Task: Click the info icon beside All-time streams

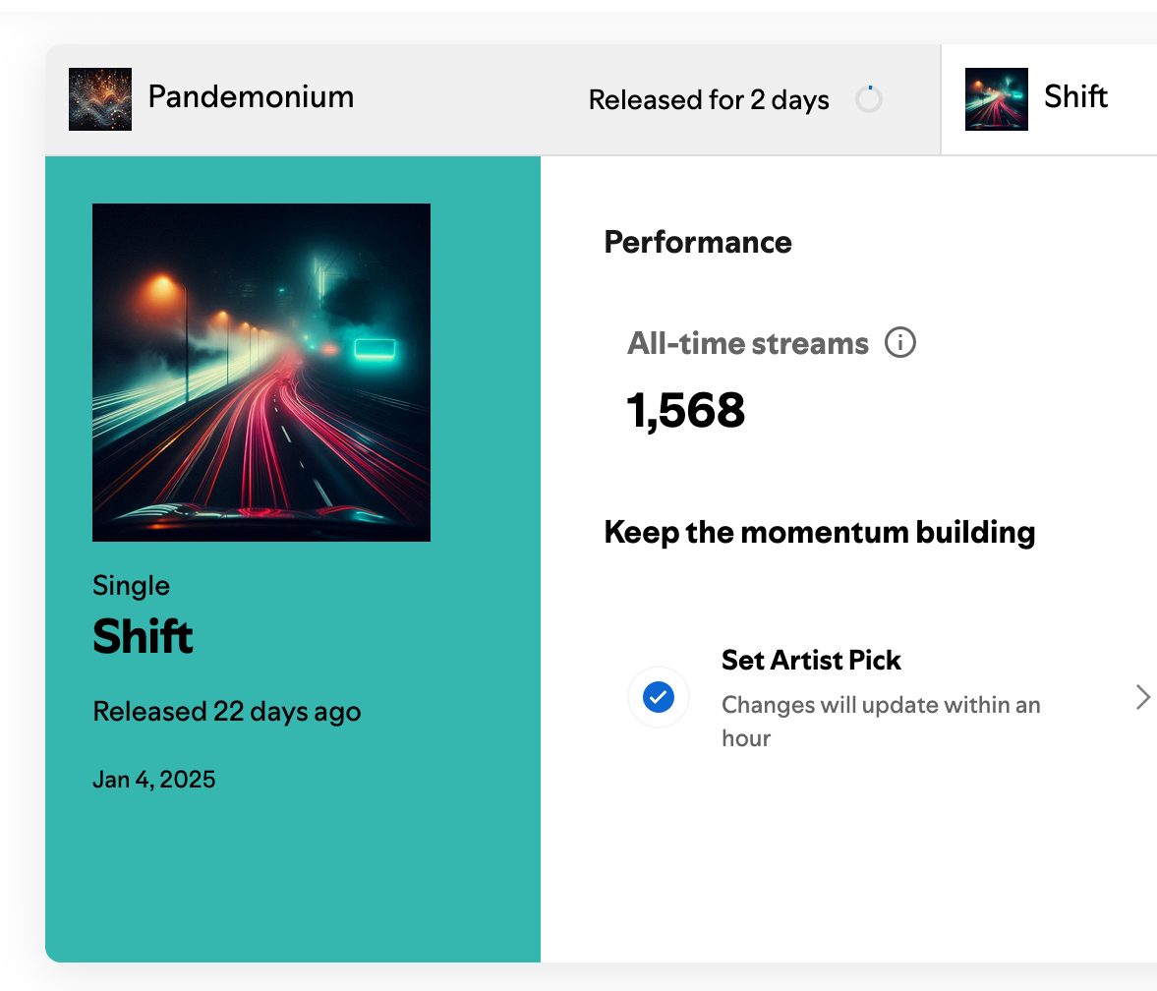Action: pos(900,343)
